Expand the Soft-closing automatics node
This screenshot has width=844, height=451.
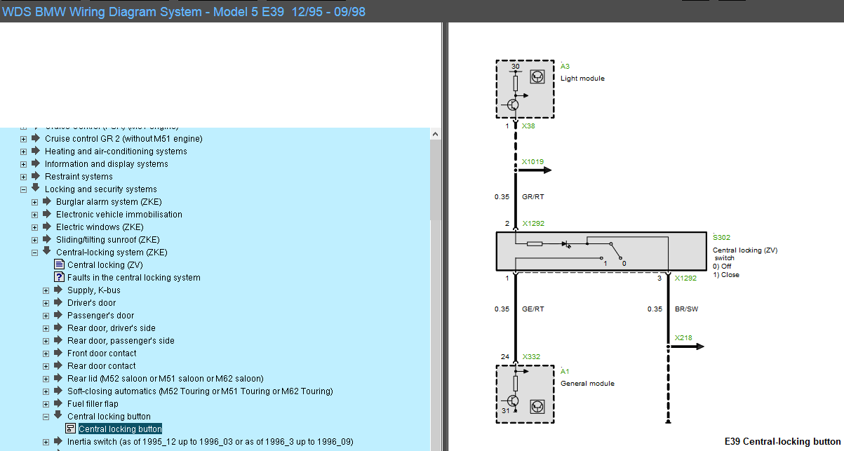(46, 391)
